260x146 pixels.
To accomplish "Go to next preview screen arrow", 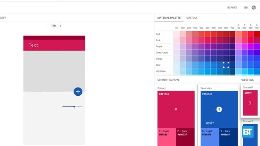I will click(x=61, y=26).
